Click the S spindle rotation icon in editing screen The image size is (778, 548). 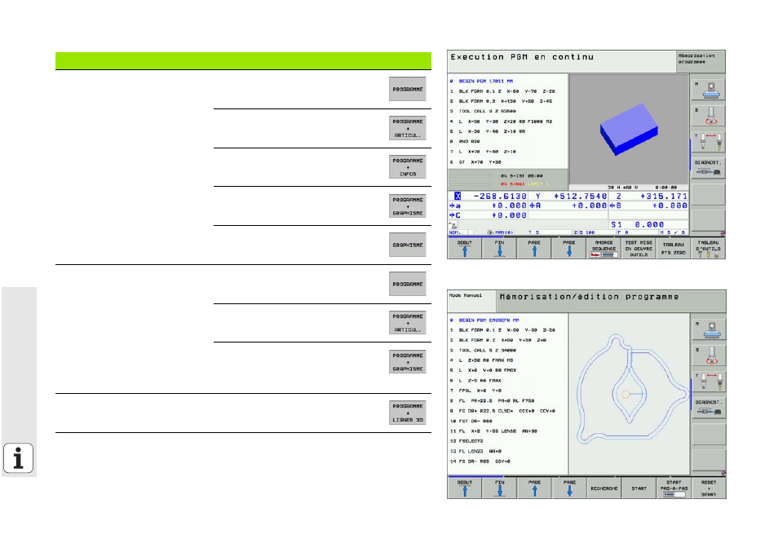pyautogui.click(x=709, y=355)
